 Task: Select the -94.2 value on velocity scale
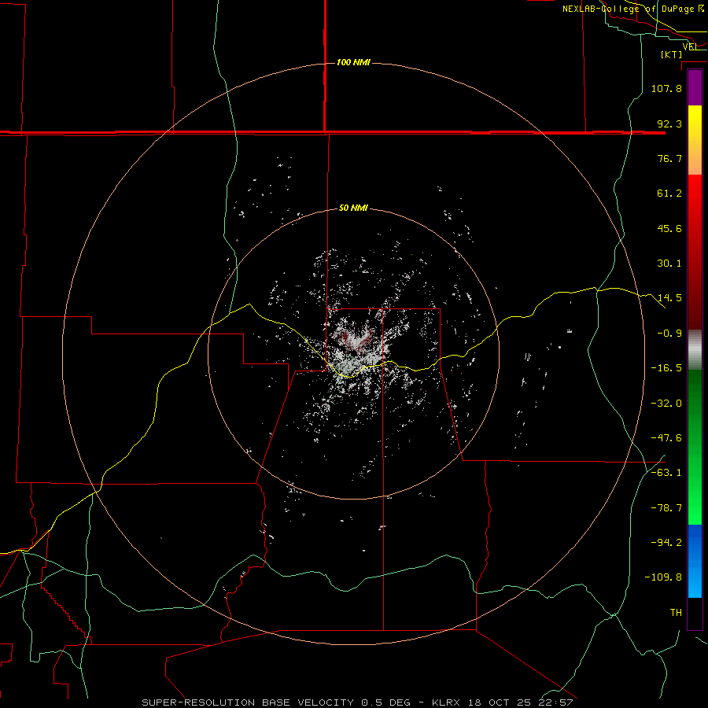coord(666,543)
